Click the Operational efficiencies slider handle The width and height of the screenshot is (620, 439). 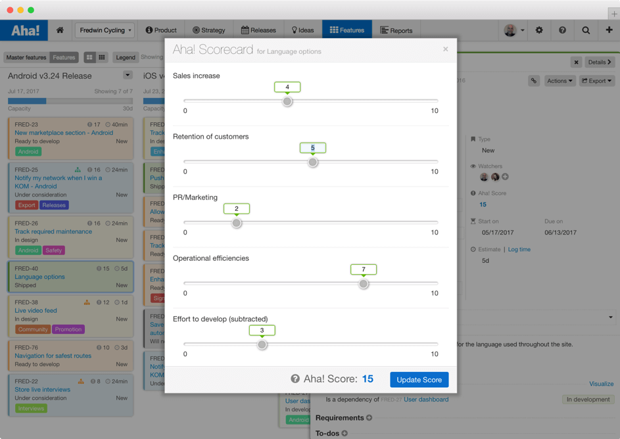[x=364, y=284]
